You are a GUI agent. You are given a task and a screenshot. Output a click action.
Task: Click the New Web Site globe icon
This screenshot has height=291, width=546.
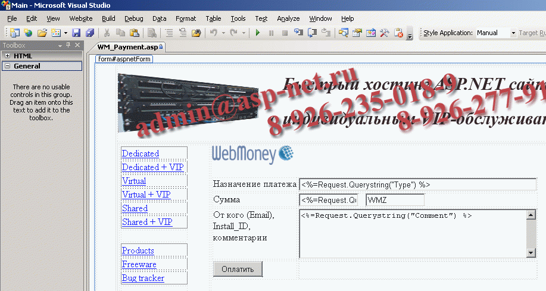pyautogui.click(x=28, y=33)
